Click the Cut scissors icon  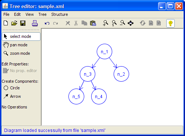pos(76,23)
